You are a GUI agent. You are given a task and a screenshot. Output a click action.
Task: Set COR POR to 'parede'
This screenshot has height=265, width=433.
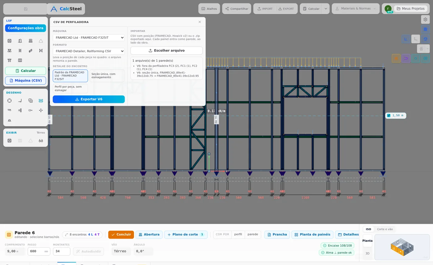click(x=253, y=234)
